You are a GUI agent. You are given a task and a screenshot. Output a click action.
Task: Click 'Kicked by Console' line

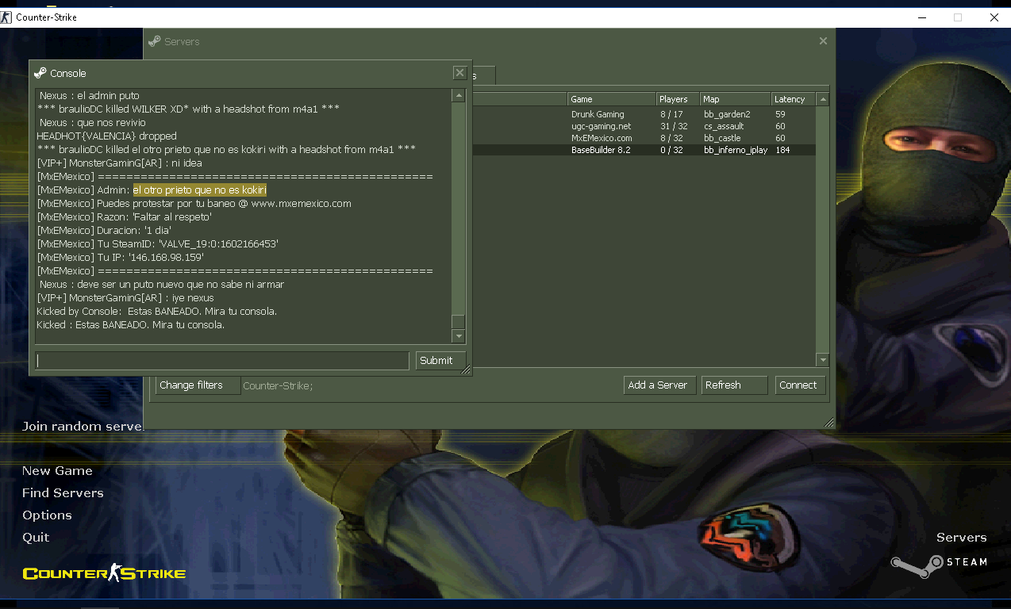[x=156, y=312]
